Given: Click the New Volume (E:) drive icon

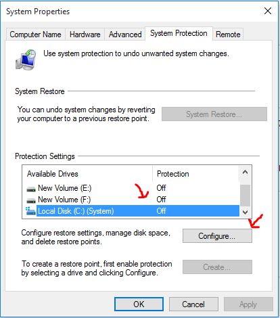Looking at the screenshot, I should point(31,189).
